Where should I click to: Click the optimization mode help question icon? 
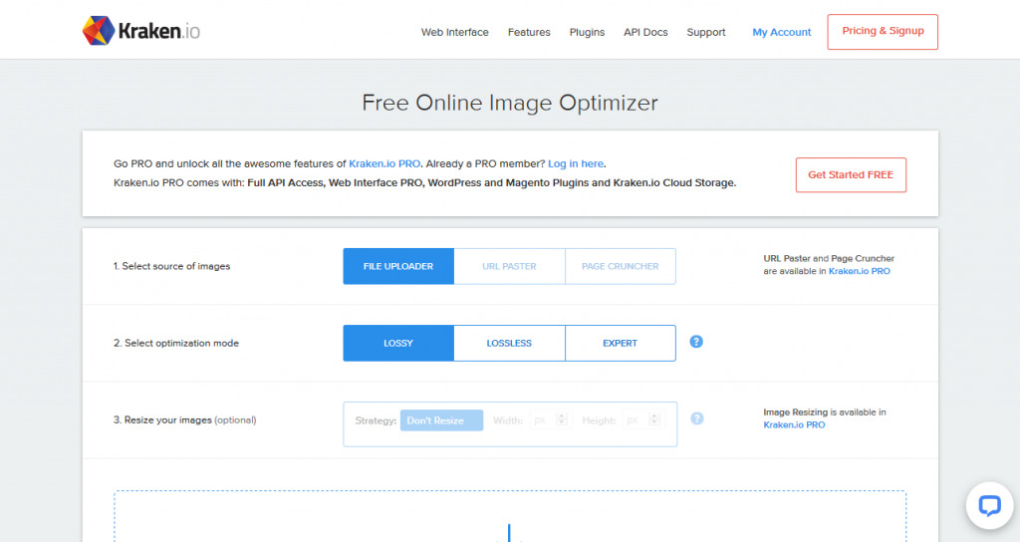(696, 342)
